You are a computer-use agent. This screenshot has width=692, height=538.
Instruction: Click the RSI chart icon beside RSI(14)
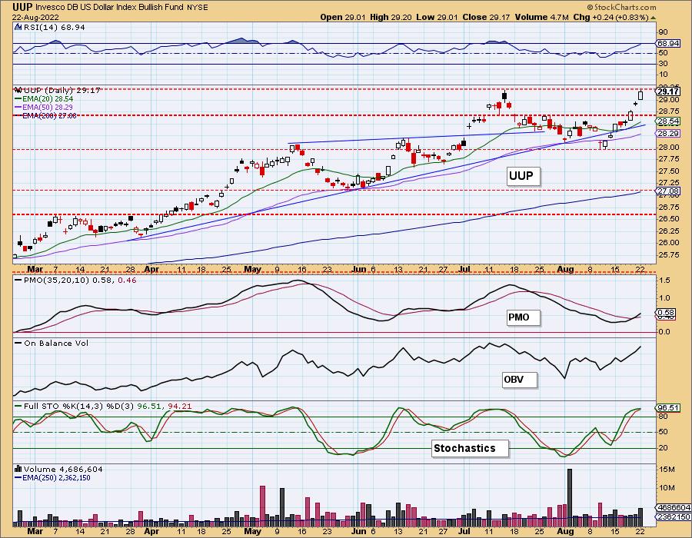[x=18, y=27]
